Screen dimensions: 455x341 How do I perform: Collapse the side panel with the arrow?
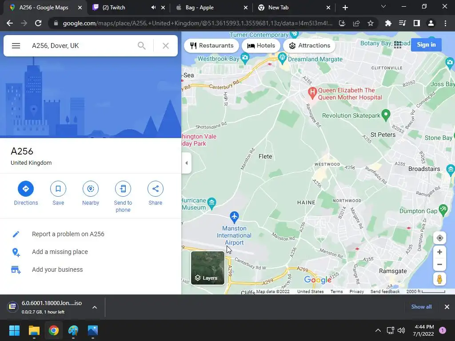(x=187, y=163)
